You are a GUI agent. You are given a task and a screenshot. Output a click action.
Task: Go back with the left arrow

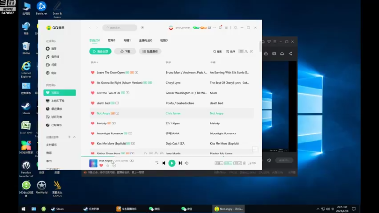point(90,28)
